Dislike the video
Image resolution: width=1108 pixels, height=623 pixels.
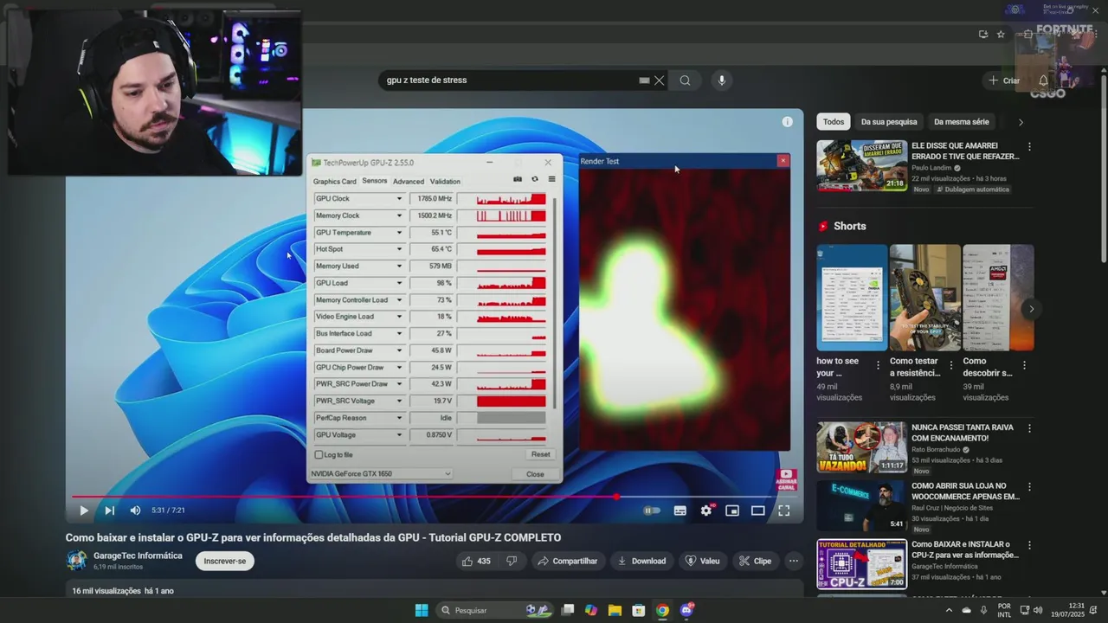512,561
